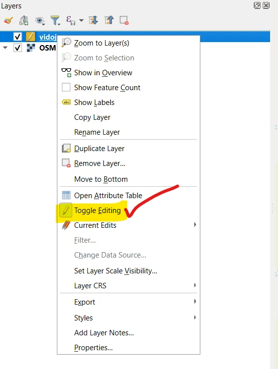
Task: Open the Layer Styling panel brush icon
Action: pos(8,20)
